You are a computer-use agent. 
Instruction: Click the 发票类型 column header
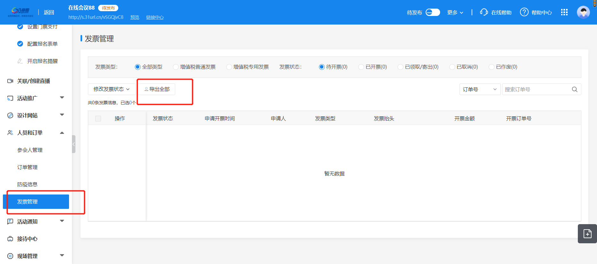click(325, 119)
